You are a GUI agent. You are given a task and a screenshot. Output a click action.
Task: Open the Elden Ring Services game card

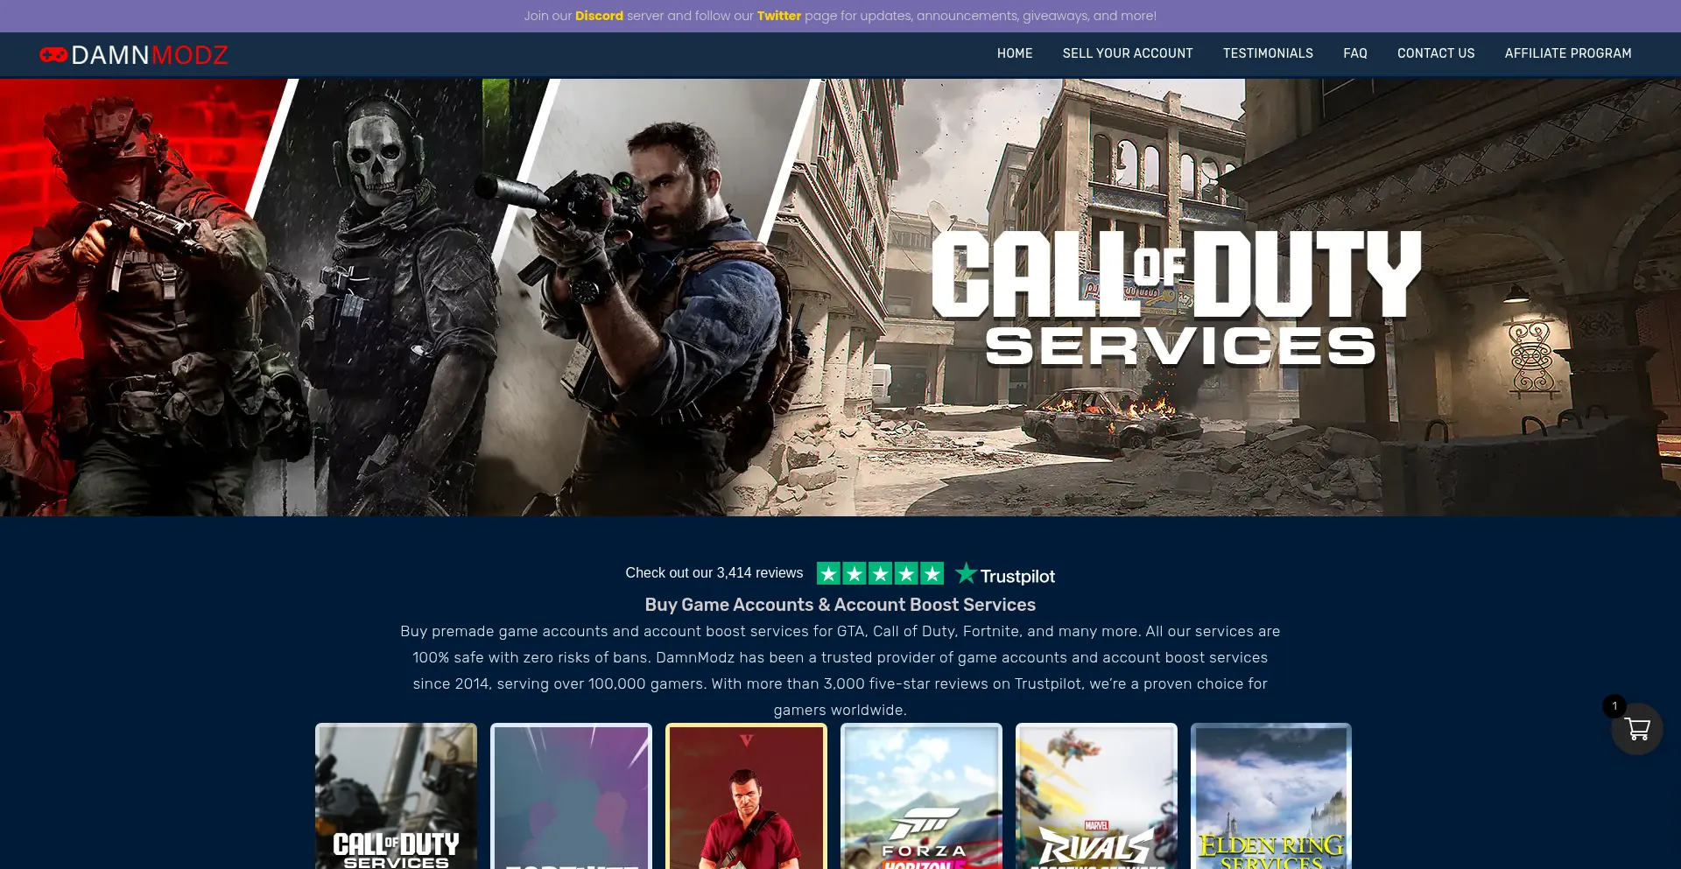coord(1271,796)
